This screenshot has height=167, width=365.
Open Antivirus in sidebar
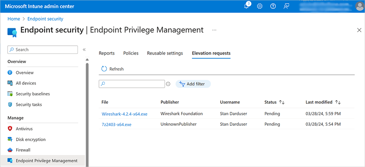[x=24, y=129]
